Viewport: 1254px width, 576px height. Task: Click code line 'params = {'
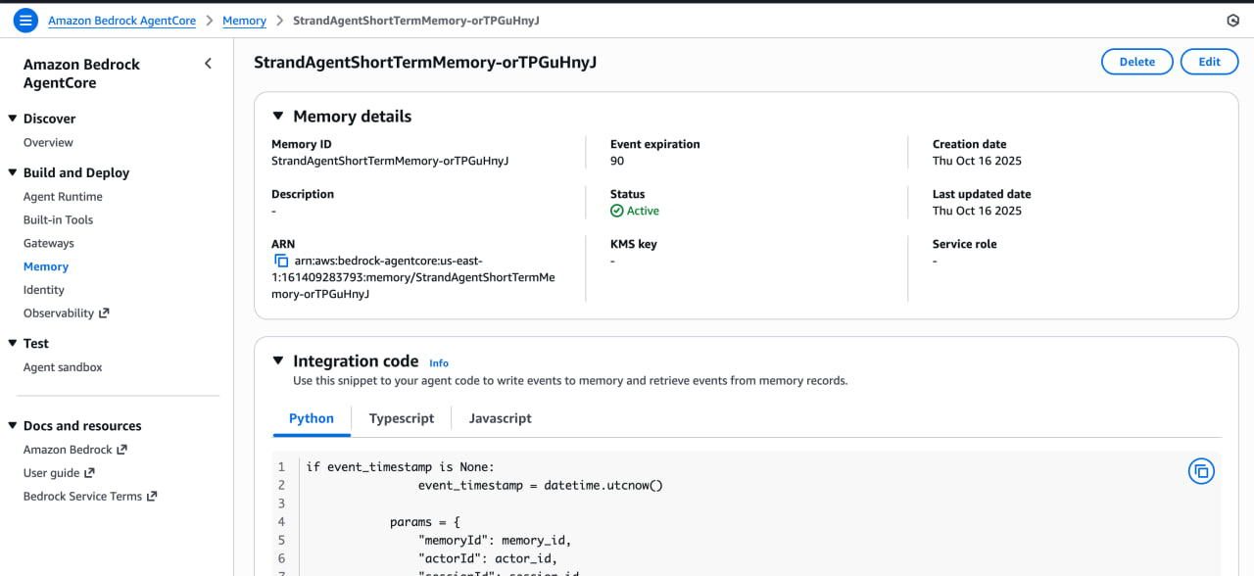pyautogui.click(x=425, y=522)
